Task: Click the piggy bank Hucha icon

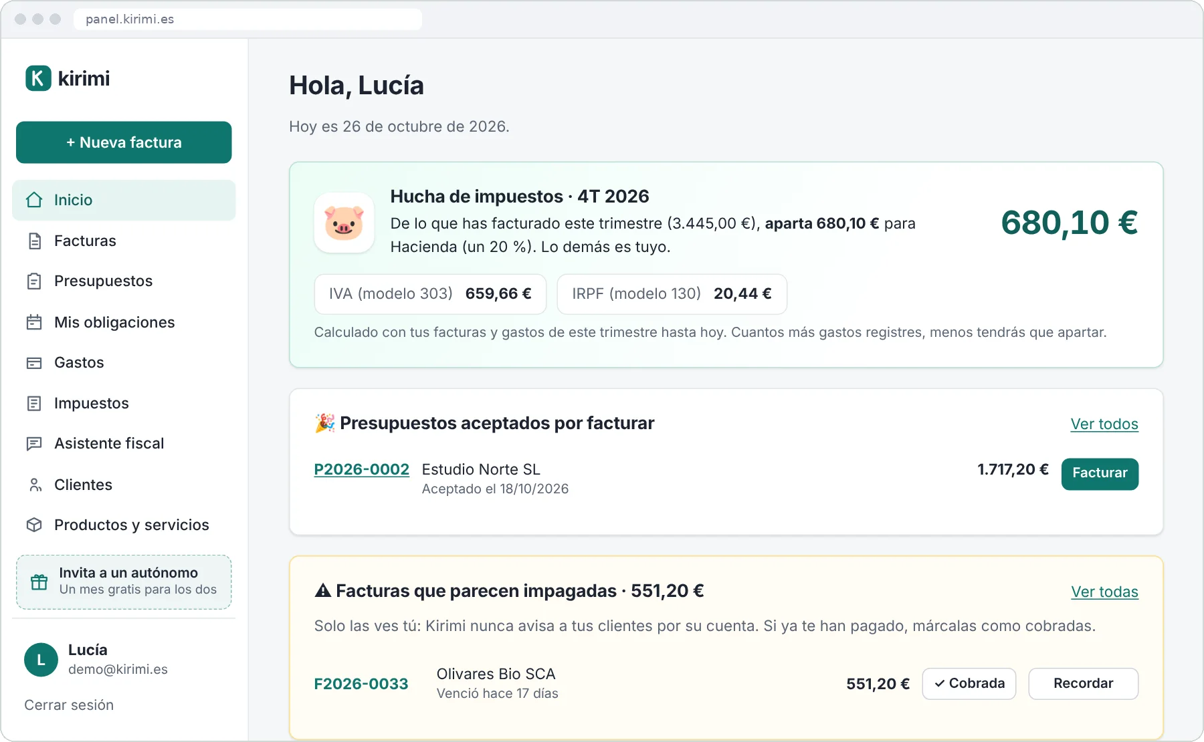Action: click(344, 223)
